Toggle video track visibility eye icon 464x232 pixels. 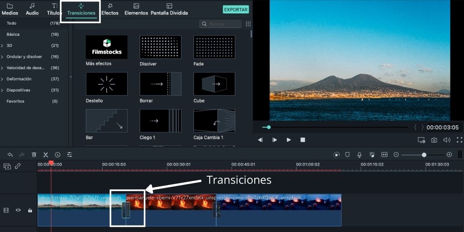pyautogui.click(x=19, y=210)
